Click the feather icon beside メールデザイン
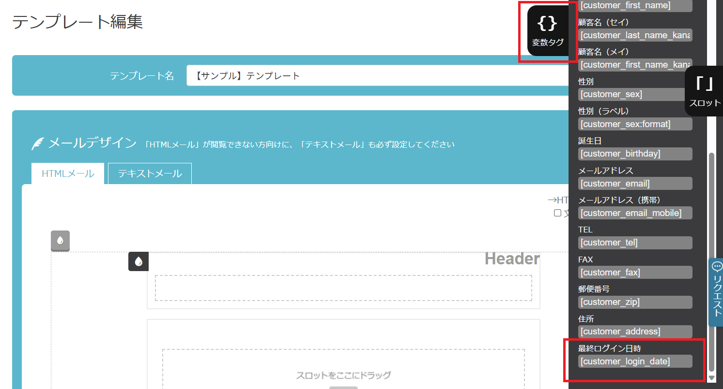 click(38, 144)
